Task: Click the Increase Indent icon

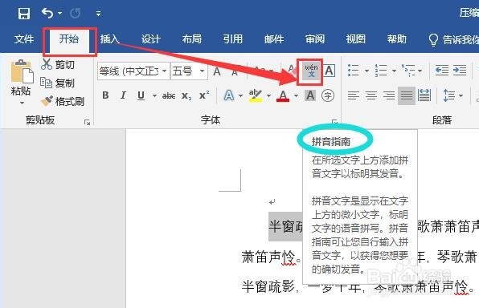Action: click(460, 71)
